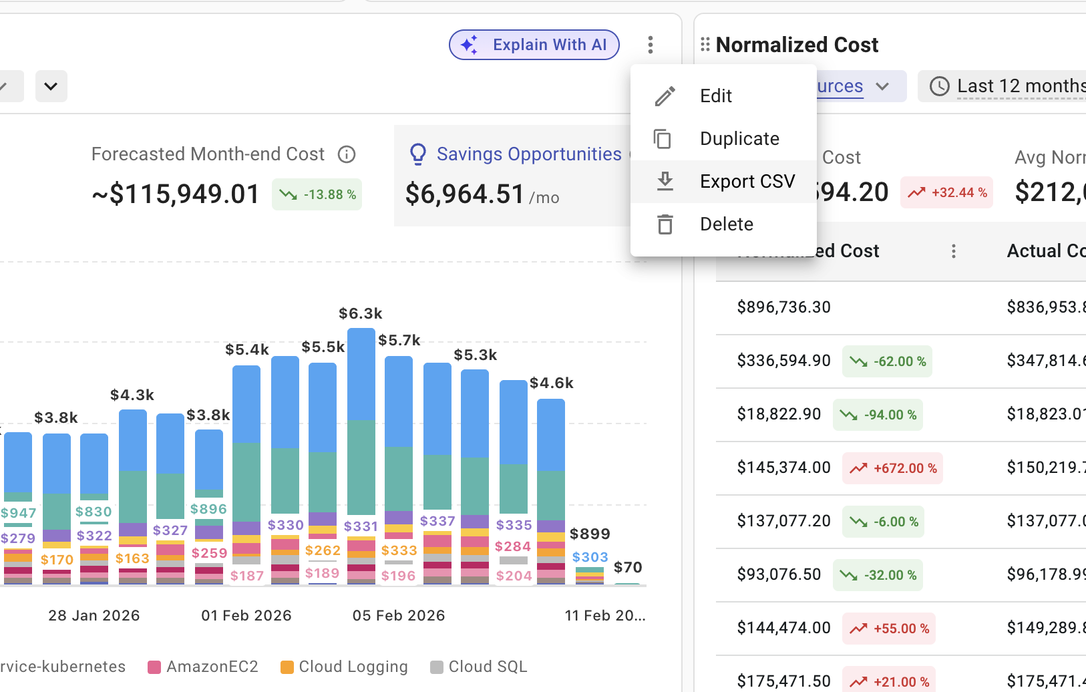Toggle Cloud Logging legend item
Viewport: 1086px width, 692px height.
[345, 667]
